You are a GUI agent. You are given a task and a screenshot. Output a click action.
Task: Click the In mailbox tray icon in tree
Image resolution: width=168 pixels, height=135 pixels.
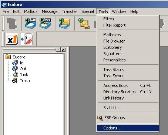(x=15, y=63)
